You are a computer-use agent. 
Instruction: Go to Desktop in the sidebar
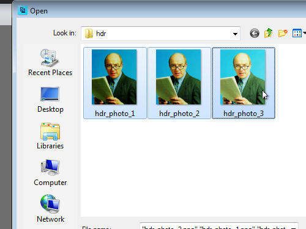50,100
